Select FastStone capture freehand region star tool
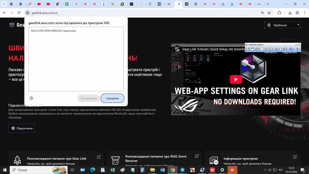 click(x=266, y=49)
